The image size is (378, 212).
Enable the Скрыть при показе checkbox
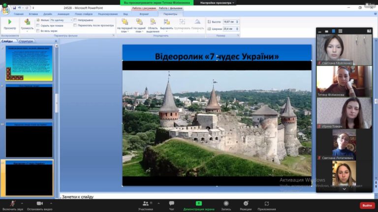point(38,25)
